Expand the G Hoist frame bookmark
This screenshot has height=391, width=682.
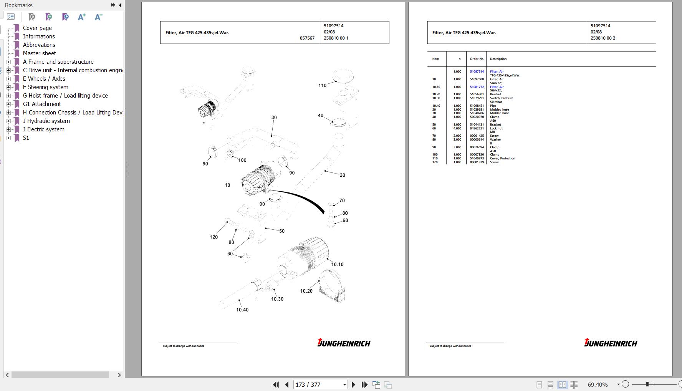(8, 96)
